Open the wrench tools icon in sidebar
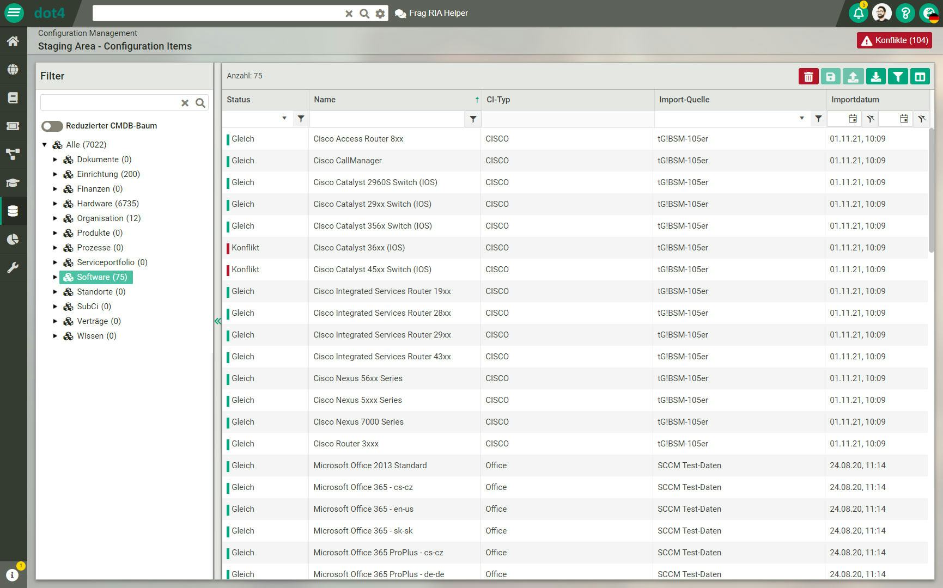Viewport: 943px width, 588px height. tap(13, 267)
